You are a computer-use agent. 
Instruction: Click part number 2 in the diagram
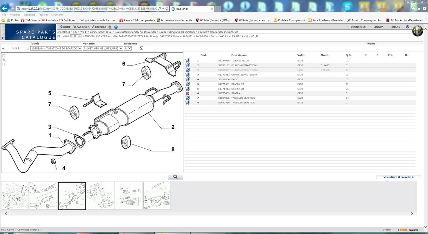pos(173,127)
